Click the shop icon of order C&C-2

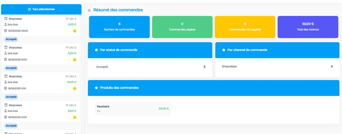[6, 19]
